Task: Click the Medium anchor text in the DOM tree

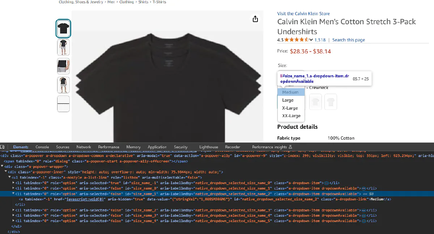Action: (x=377, y=199)
